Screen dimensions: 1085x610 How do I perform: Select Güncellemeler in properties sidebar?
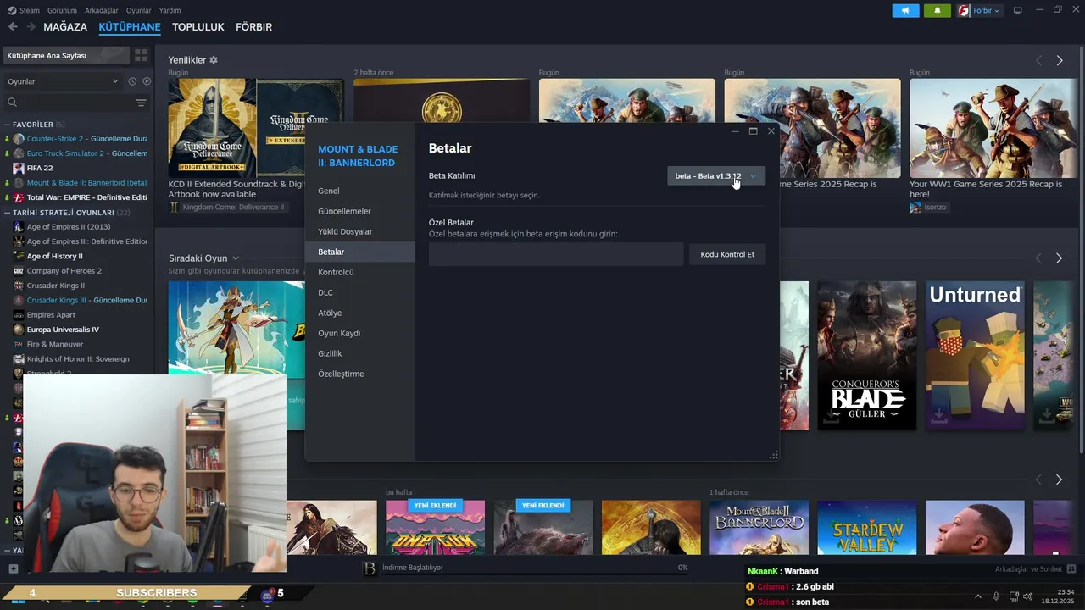click(x=360, y=211)
